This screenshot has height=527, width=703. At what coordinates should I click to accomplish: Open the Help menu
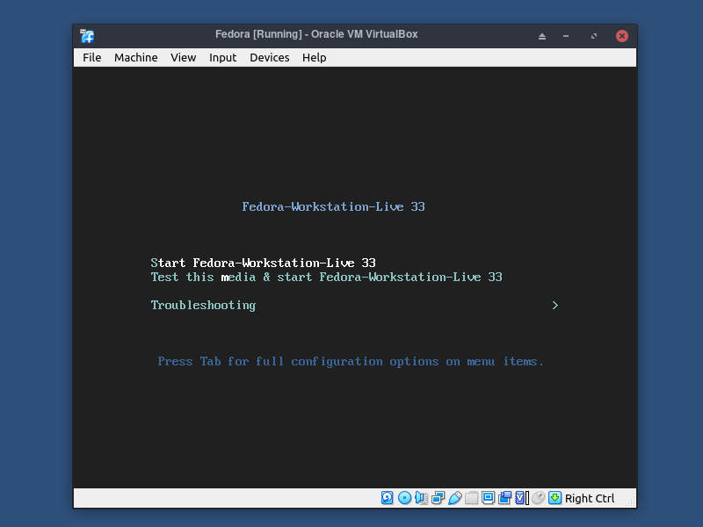pyautogui.click(x=314, y=57)
